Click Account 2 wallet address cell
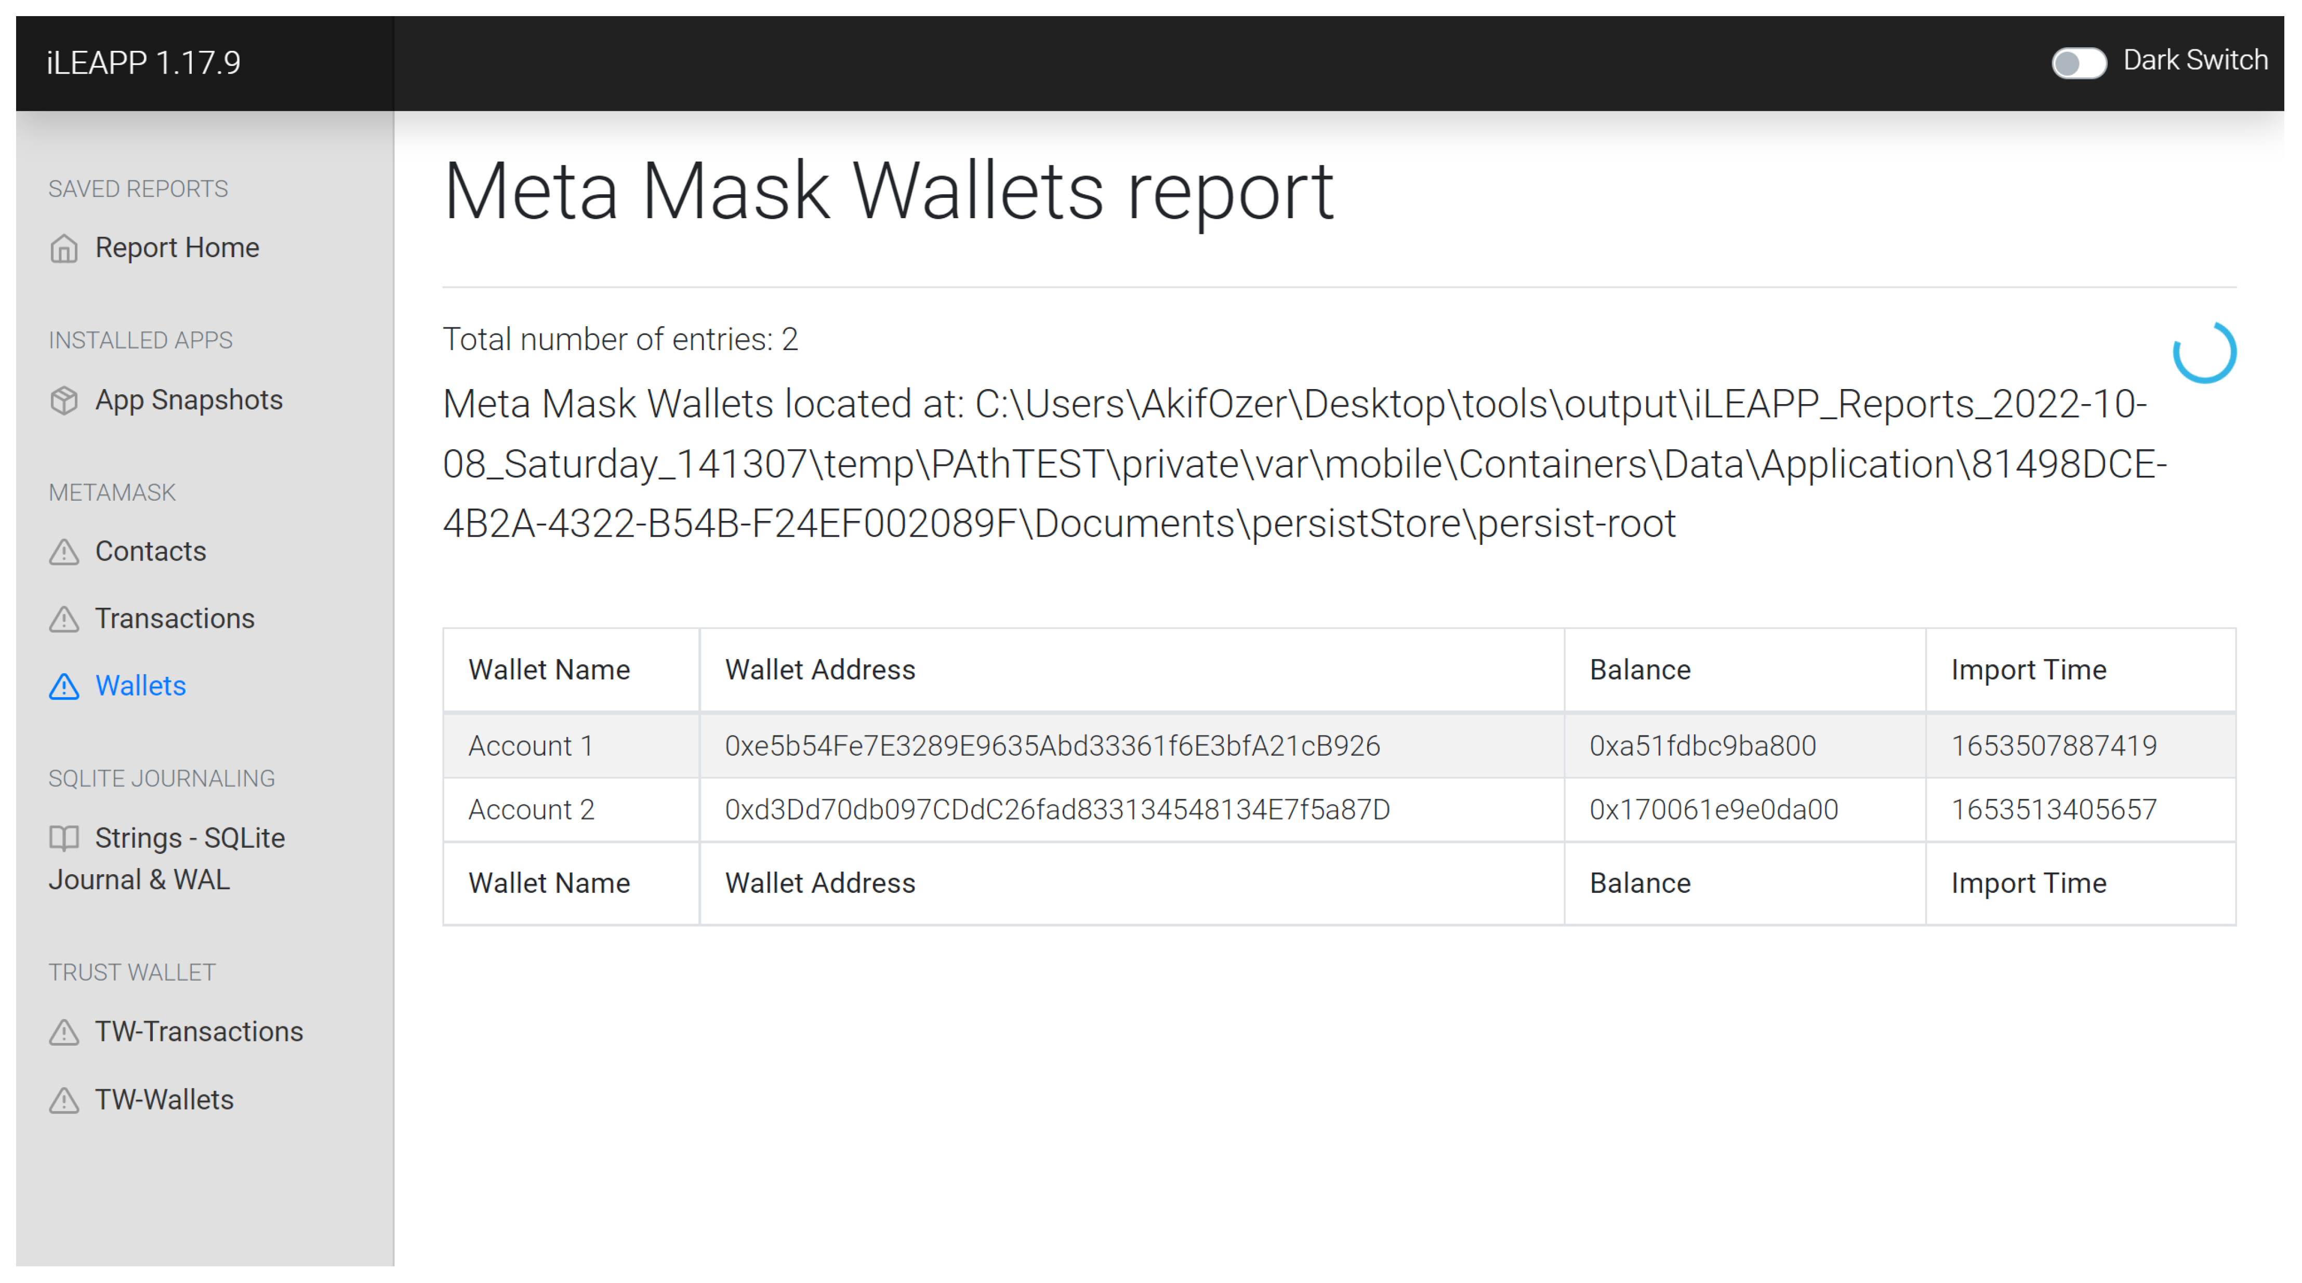Image resolution: width=2302 pixels, height=1283 pixels. pyautogui.click(x=1056, y=809)
